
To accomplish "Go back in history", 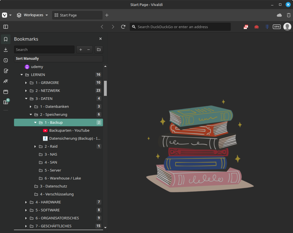I will click(x=102, y=27).
